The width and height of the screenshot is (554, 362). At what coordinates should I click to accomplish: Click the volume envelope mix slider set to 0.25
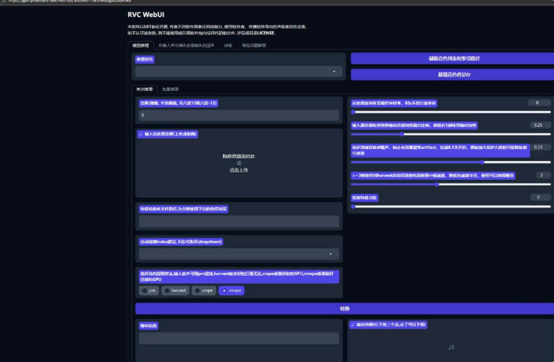[x=451, y=134]
